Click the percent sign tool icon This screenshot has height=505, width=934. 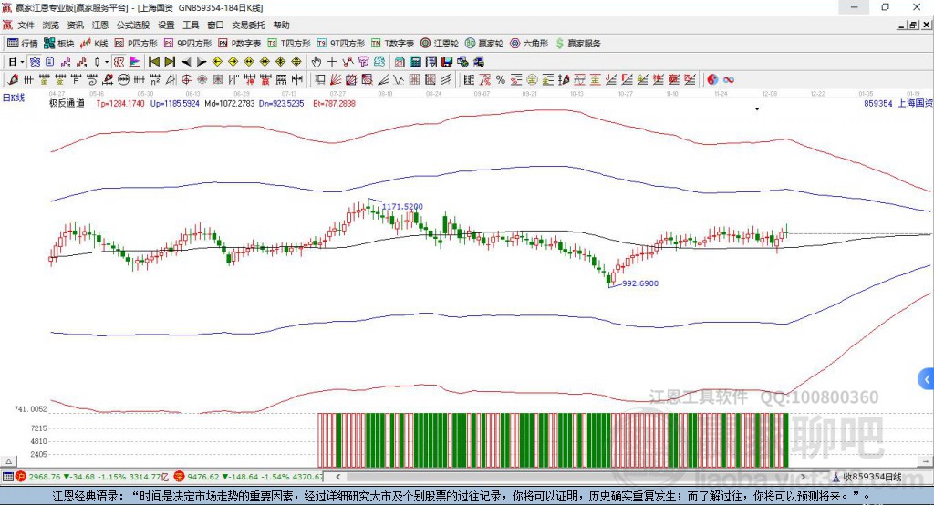pyautogui.click(x=501, y=80)
